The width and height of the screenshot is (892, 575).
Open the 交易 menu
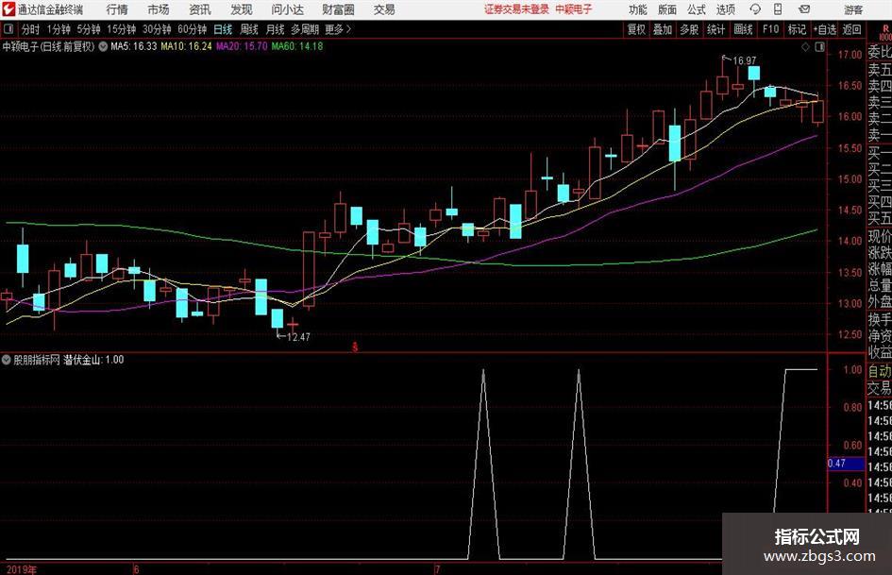384,9
